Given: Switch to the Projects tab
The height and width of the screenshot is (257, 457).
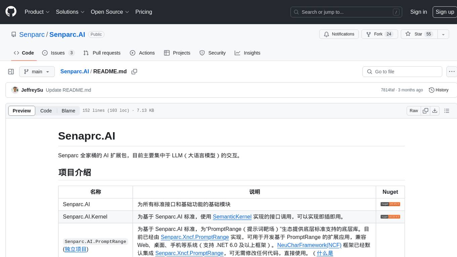Looking at the screenshot, I should [177, 53].
